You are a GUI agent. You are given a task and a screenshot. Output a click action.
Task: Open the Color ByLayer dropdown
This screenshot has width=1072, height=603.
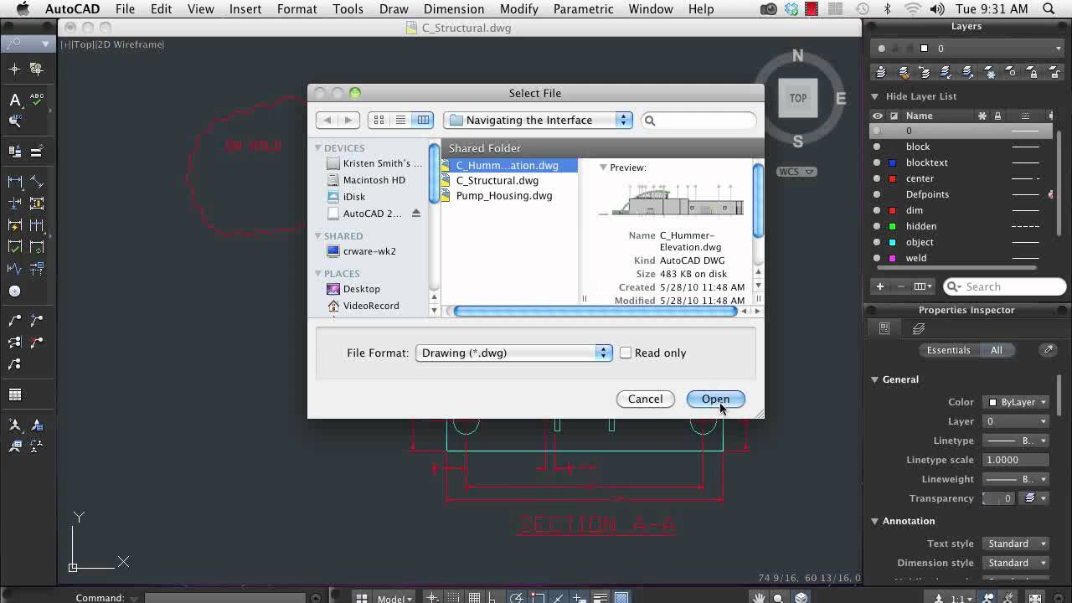(x=1016, y=402)
